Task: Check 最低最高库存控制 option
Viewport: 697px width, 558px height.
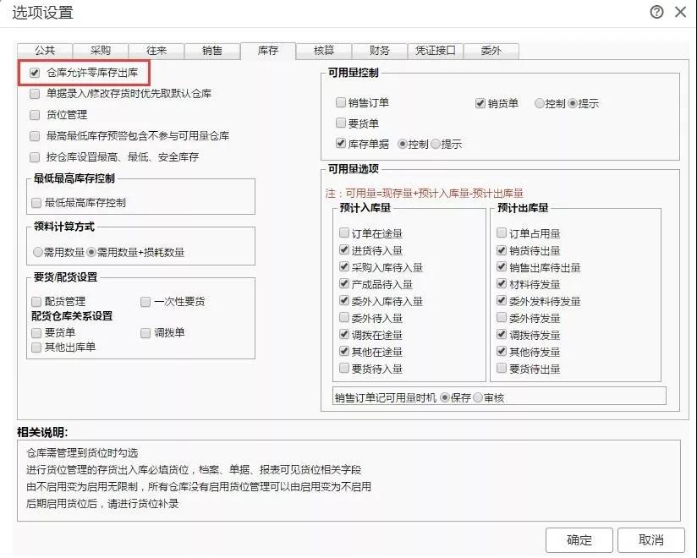Action: coord(36,203)
